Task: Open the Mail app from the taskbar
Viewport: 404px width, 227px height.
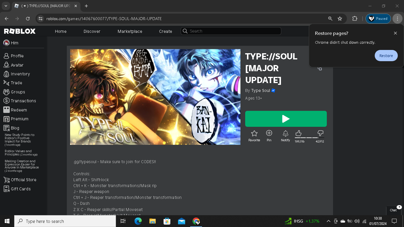Action: [x=182, y=221]
